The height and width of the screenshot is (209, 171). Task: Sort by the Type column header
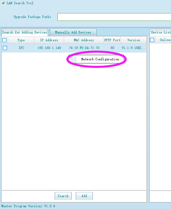(x=21, y=40)
